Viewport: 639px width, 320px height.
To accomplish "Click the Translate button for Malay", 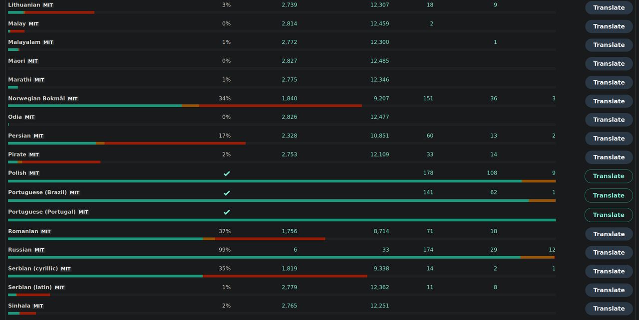I will (x=609, y=26).
